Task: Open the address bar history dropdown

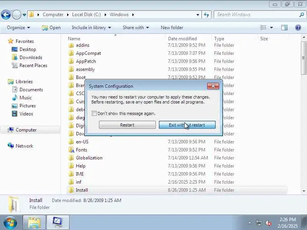Action: [x=198, y=15]
